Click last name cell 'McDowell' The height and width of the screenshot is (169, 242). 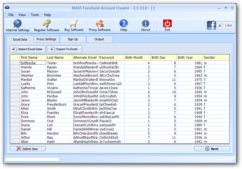coord(59,92)
